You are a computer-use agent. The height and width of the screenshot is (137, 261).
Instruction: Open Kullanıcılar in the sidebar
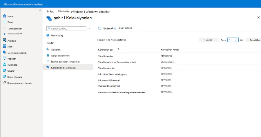point(12,65)
